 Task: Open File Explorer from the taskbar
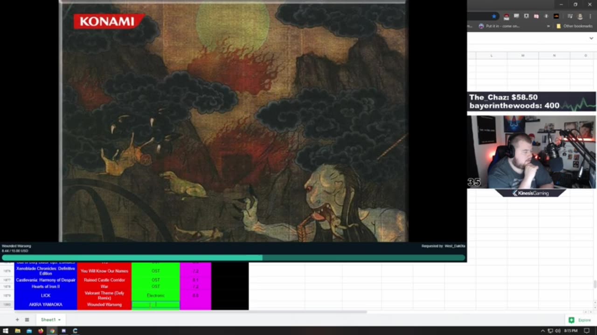click(18, 331)
